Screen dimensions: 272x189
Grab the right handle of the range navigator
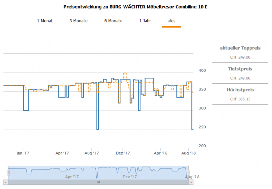coord(188,173)
